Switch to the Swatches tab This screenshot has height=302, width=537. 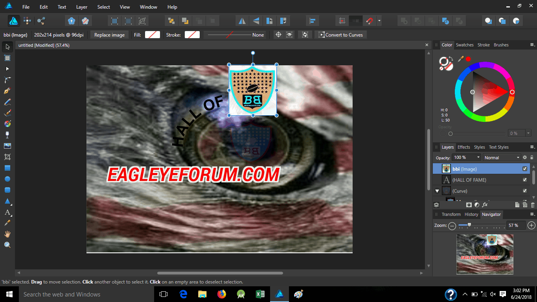point(464,45)
